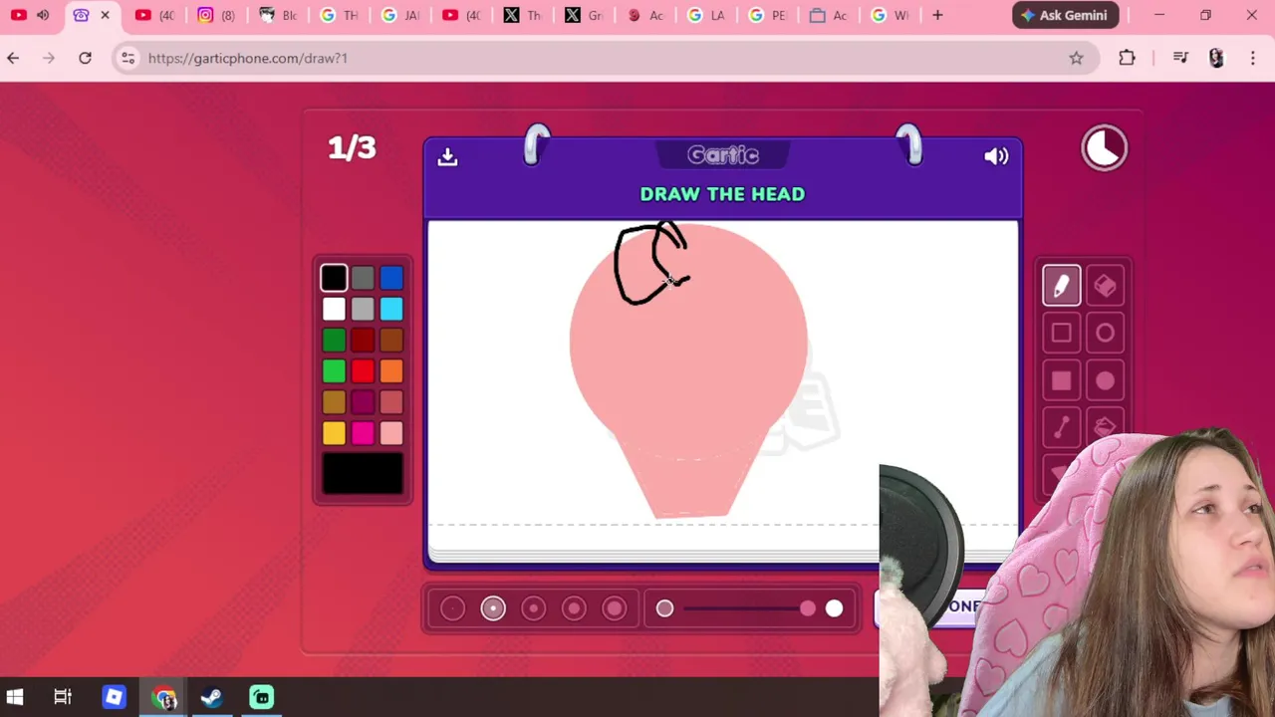This screenshot has height=717, width=1275.
Task: Pick the bright red color swatch
Action: coord(363,370)
